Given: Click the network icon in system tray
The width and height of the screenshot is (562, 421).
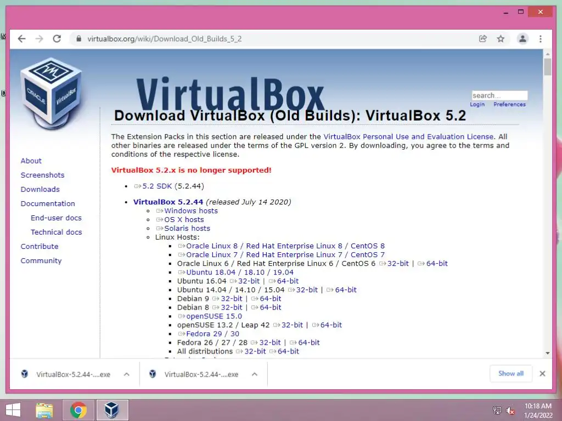Looking at the screenshot, I should point(497,410).
